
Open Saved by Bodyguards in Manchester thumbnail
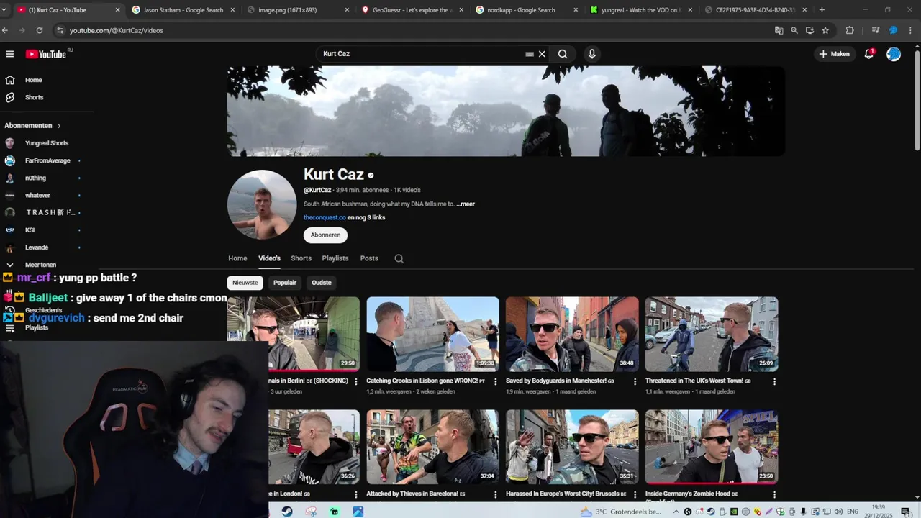[572, 334]
